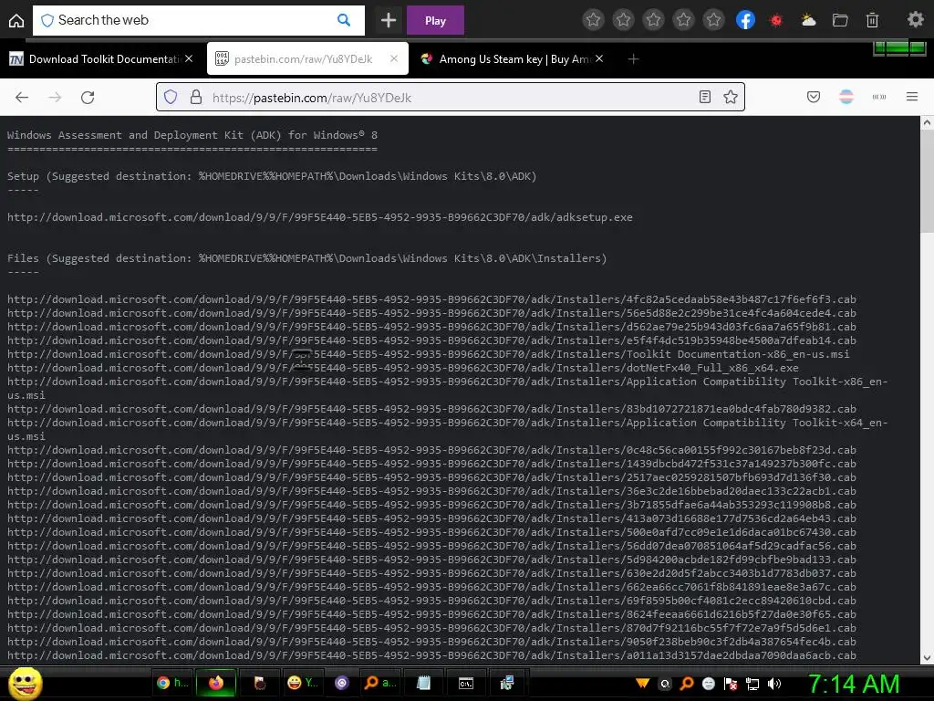Click the Windows Assessment and Deployment Kit heading
This screenshot has width=934, height=701.
[192, 135]
